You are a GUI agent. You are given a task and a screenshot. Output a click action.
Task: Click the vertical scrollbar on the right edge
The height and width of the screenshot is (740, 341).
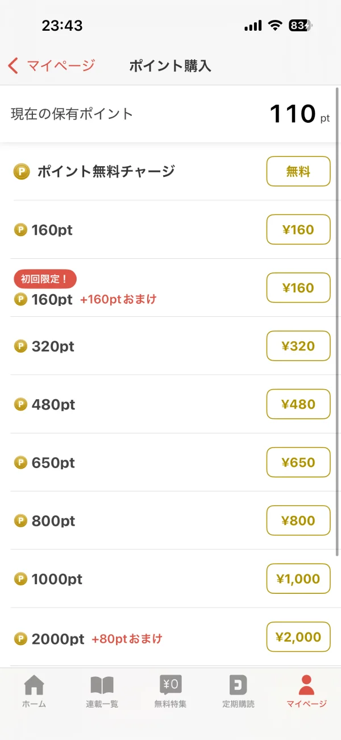338,321
